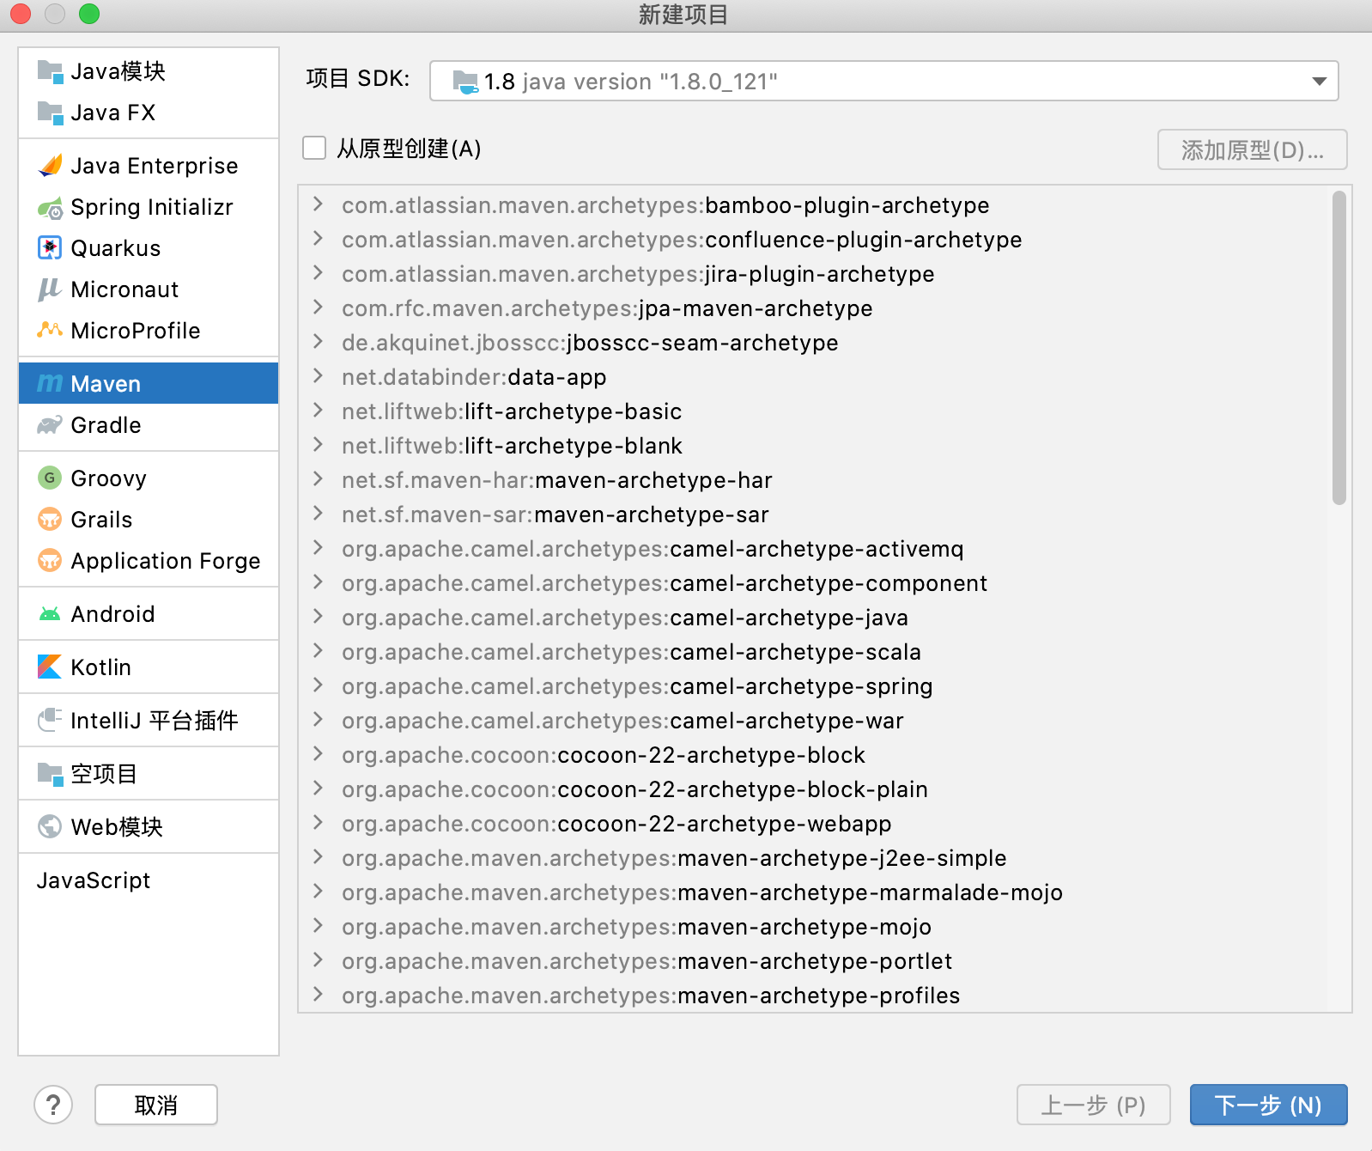Screen dimensions: 1372x1151
Task: Choose the Spring Initializr project type
Action: click(x=149, y=207)
